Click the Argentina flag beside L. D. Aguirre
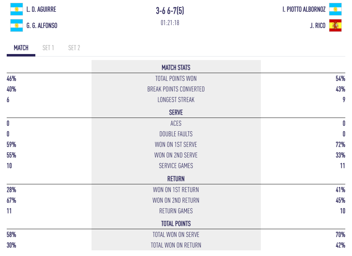This screenshot has height=256, width=352. (16, 10)
